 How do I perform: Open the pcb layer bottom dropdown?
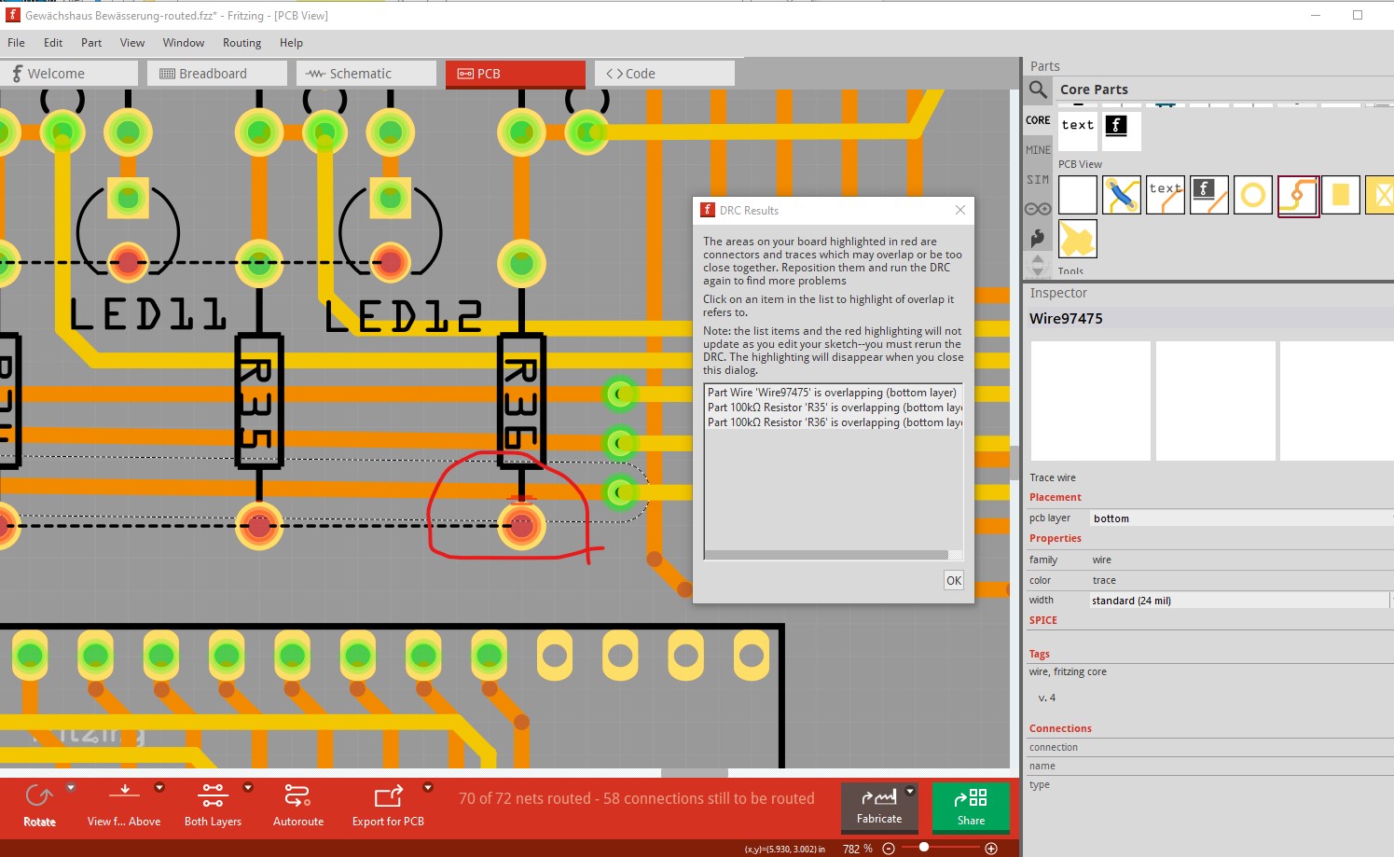tap(1240, 518)
